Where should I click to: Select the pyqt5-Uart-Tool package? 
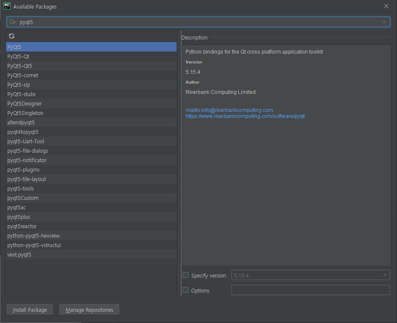pyautogui.click(x=91, y=142)
